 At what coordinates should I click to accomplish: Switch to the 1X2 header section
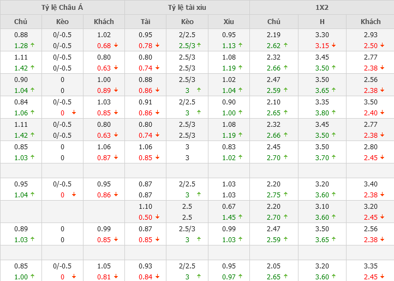[x=322, y=7]
